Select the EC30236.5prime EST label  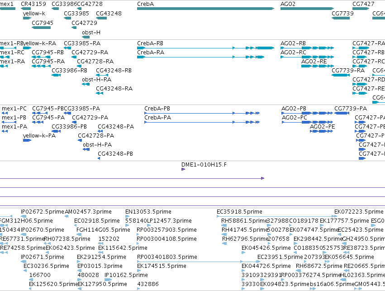tap(47, 266)
